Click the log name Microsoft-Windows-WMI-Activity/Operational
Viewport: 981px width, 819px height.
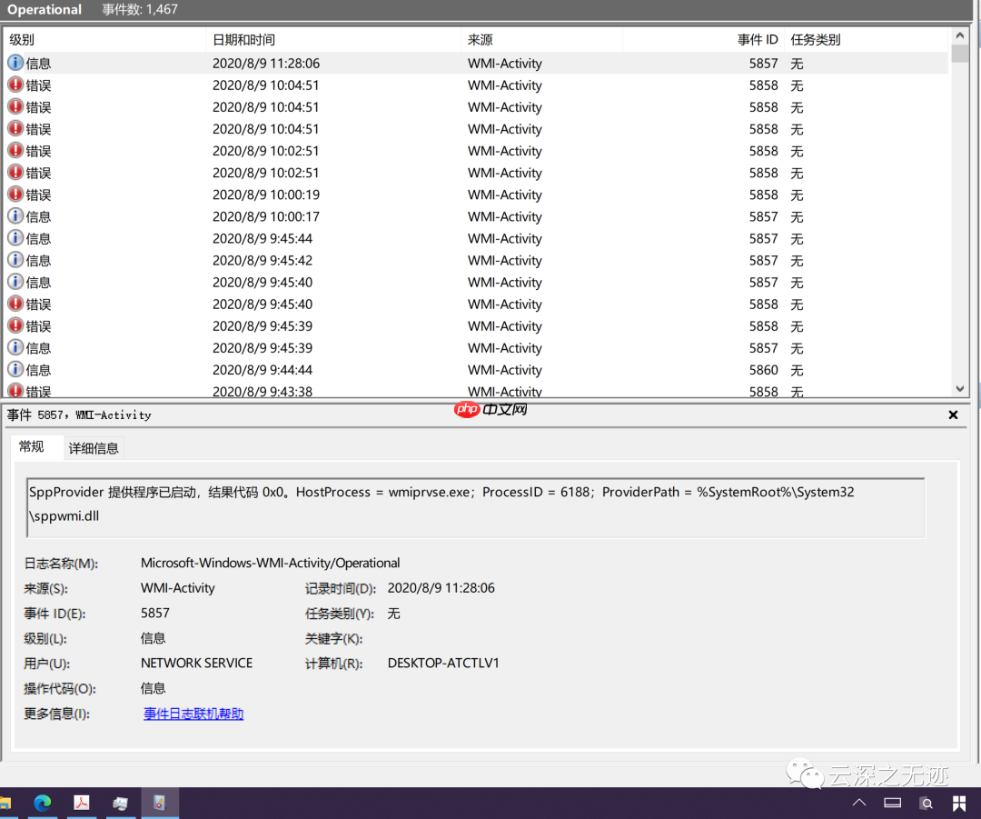click(271, 563)
